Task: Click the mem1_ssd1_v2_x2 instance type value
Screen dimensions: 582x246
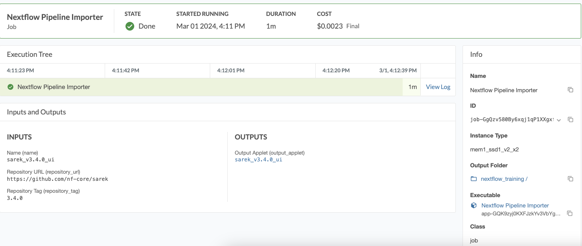Action: tap(494, 149)
